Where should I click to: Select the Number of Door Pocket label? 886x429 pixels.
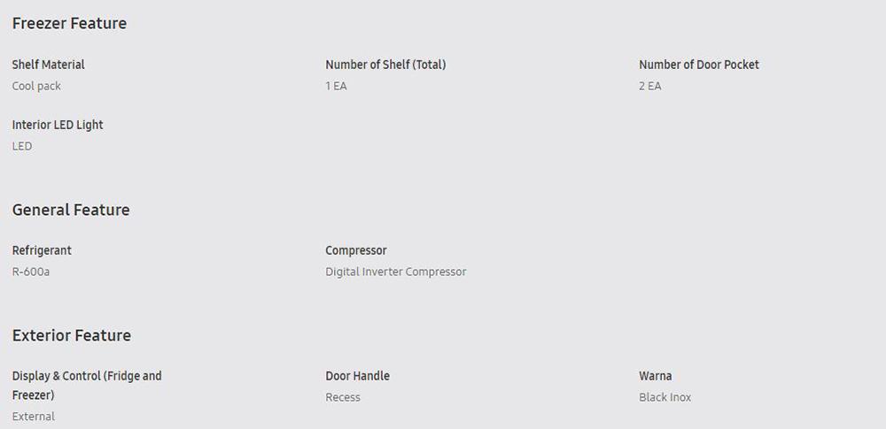pyautogui.click(x=699, y=65)
